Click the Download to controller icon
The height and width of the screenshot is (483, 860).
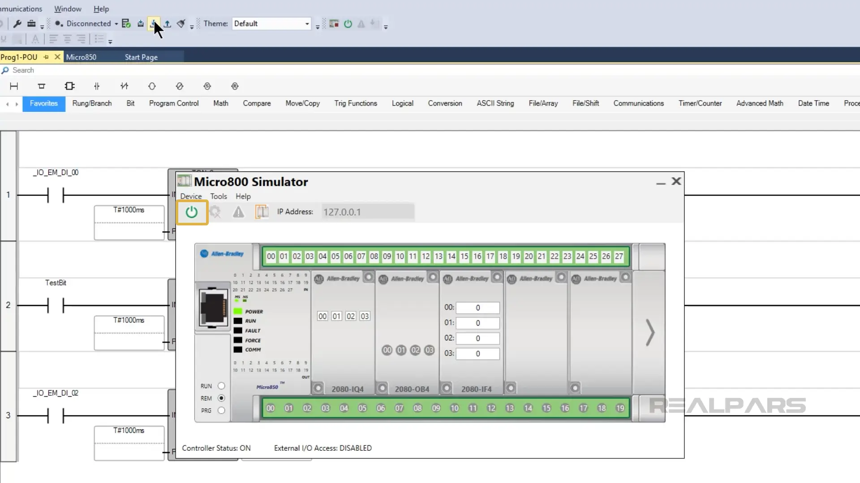(154, 24)
